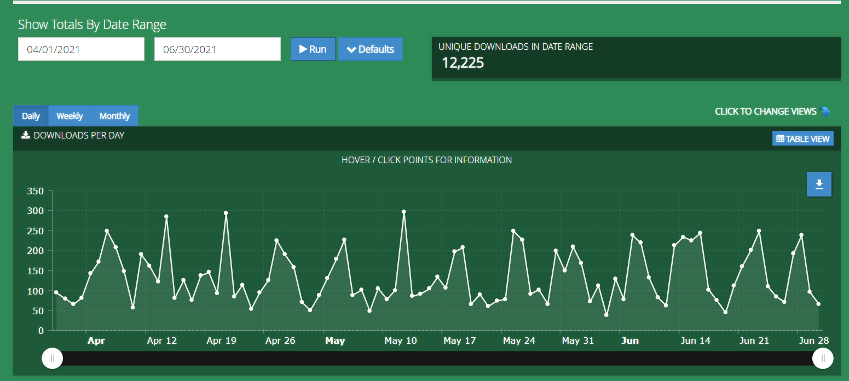Screen dimensions: 849x381
Task: Click the bold May month label
Action: [x=335, y=340]
